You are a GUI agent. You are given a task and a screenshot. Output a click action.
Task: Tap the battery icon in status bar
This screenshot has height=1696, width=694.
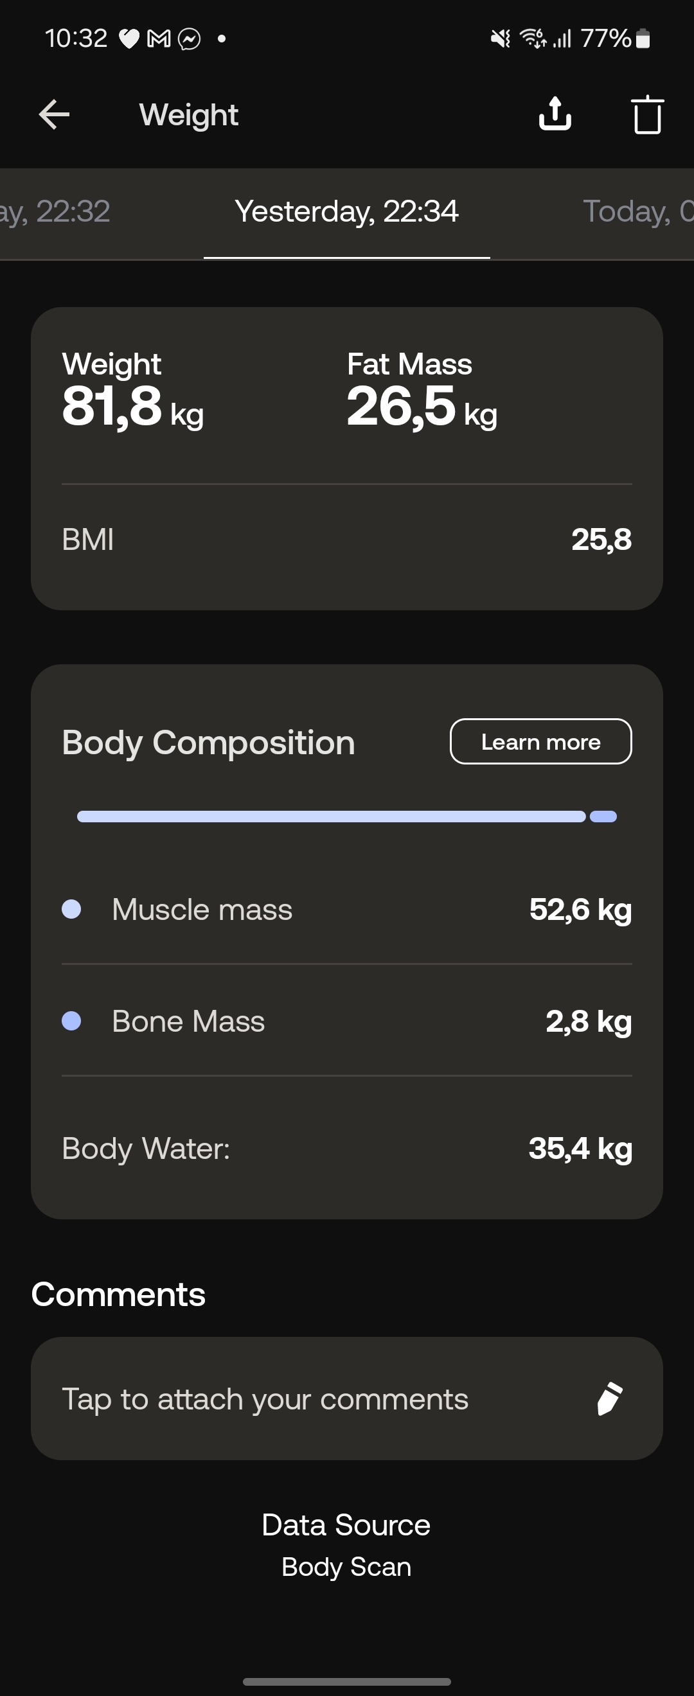click(x=643, y=39)
